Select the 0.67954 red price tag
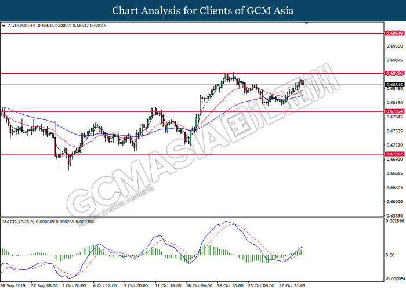This screenshot has width=406, height=290. point(394,111)
